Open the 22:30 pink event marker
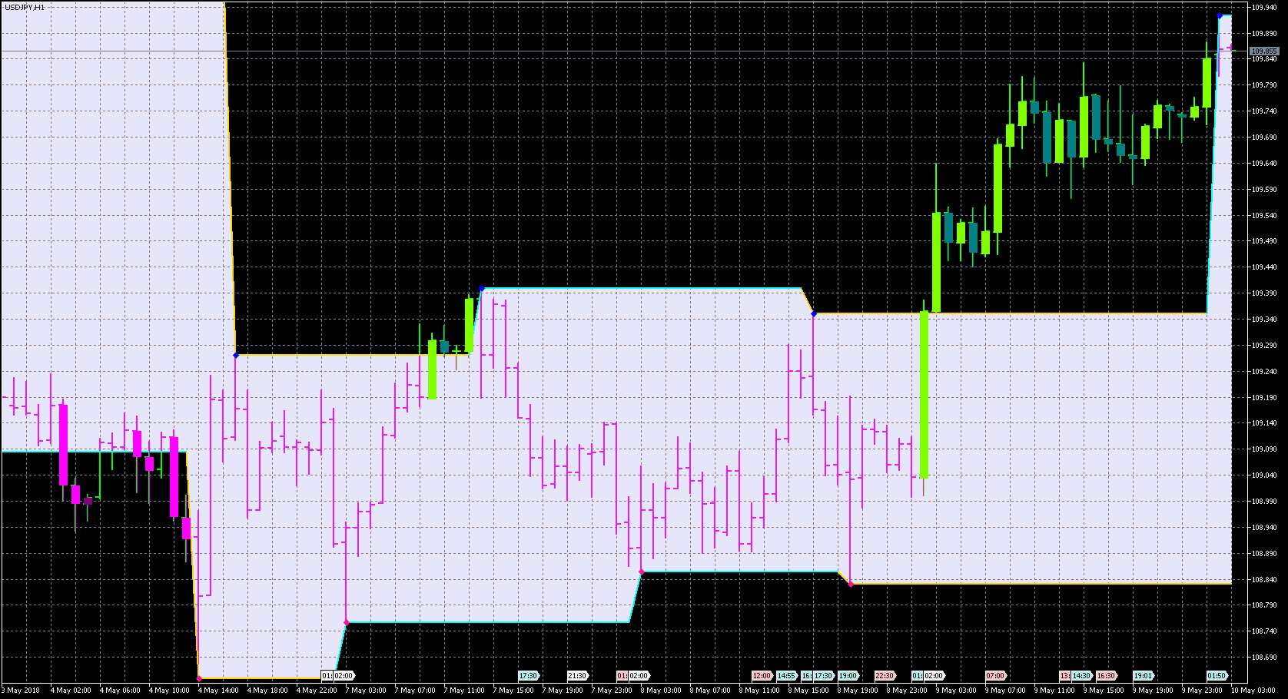 (885, 676)
